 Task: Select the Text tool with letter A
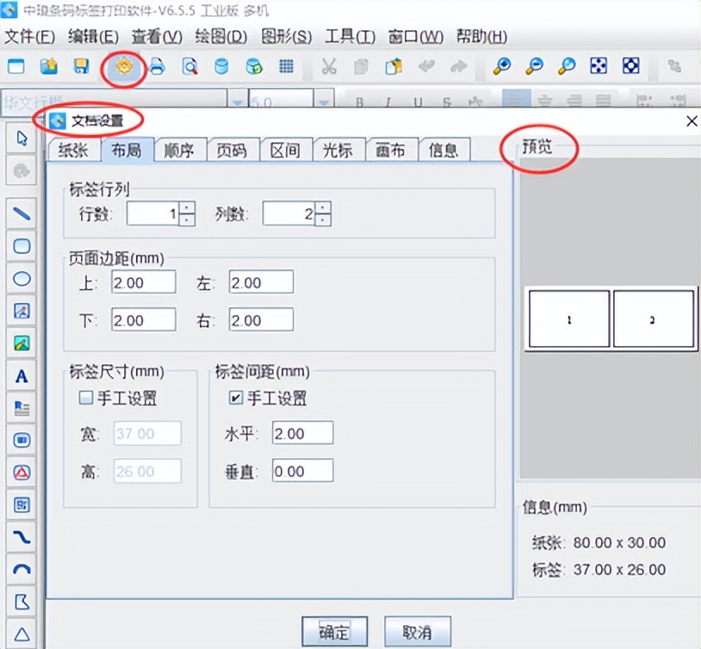(x=22, y=376)
